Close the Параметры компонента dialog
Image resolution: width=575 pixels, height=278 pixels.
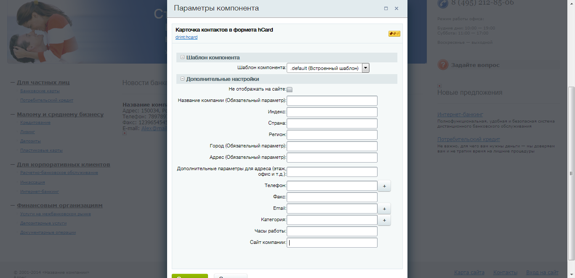point(397,8)
